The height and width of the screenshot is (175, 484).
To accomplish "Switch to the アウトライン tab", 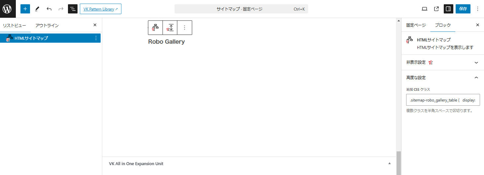I will pos(47,25).
